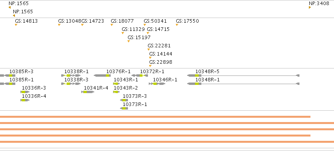Select the GS:15197 triangle marker
Viewport: 334px width, 151px height.
click(x=129, y=41)
